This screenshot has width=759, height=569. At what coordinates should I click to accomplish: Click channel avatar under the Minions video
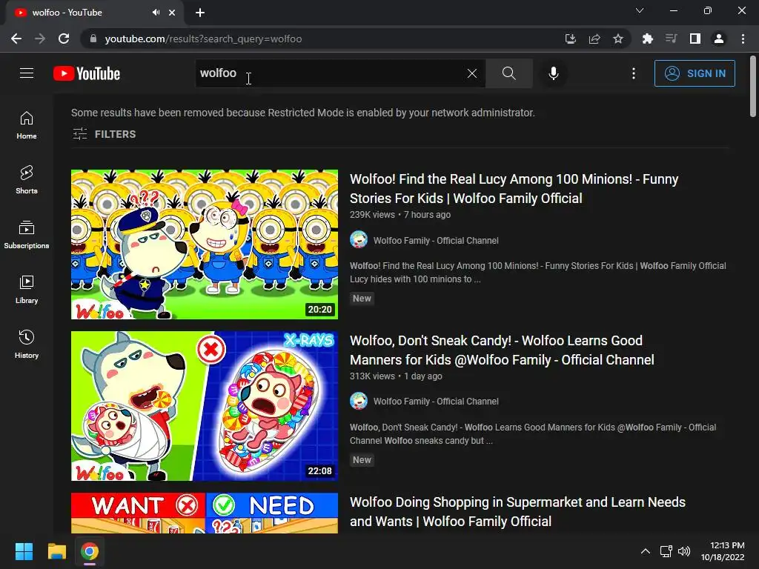(359, 240)
